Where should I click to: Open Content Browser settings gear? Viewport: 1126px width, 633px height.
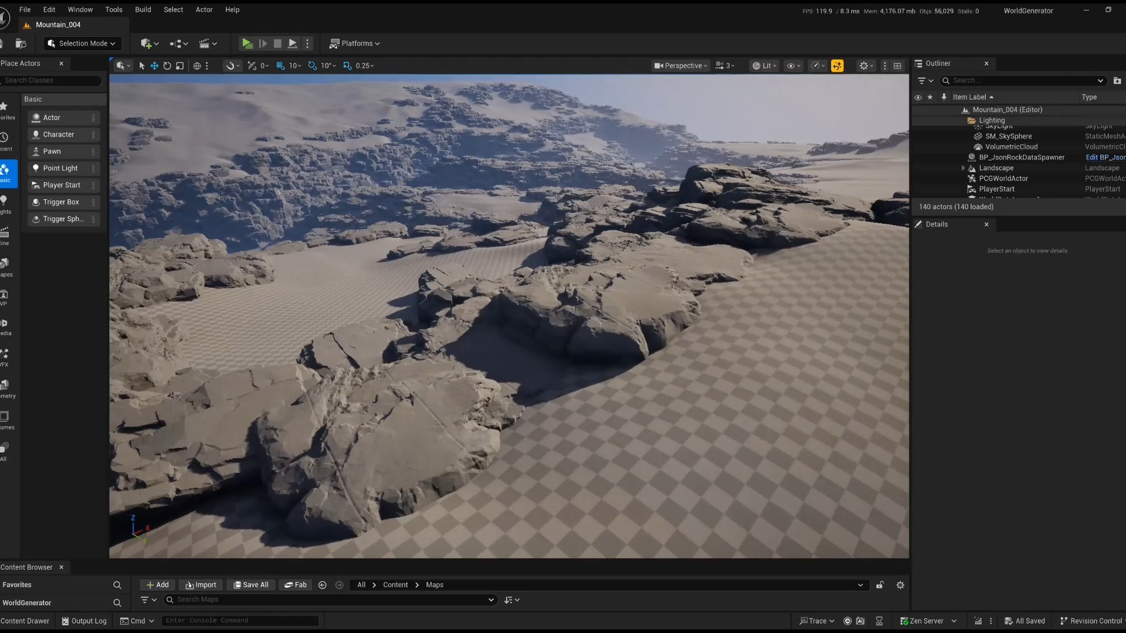click(x=900, y=585)
